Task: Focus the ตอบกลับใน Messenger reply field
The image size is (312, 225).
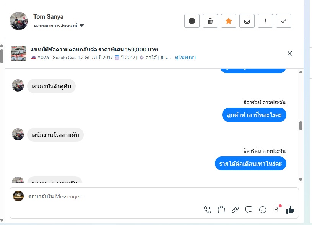Action: [115, 197]
